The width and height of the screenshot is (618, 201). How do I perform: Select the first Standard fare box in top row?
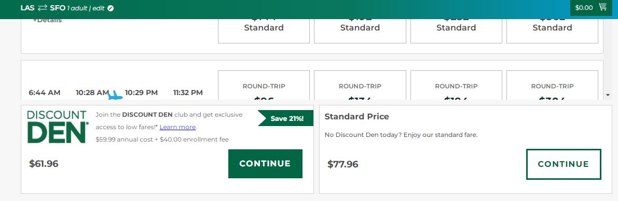click(264, 30)
